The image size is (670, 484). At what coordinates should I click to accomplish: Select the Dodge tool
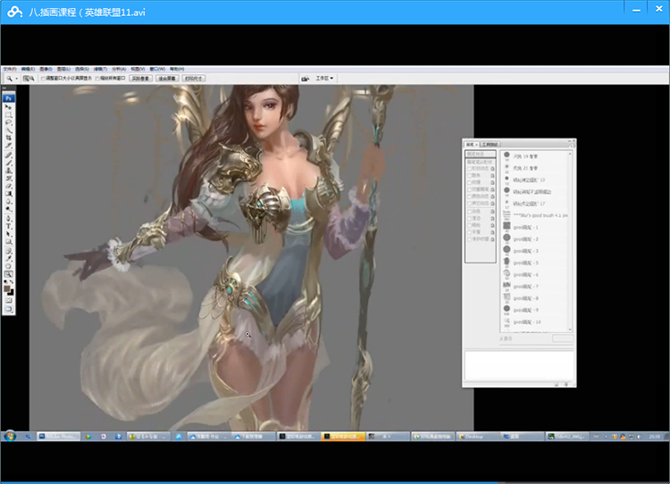coord(9,209)
